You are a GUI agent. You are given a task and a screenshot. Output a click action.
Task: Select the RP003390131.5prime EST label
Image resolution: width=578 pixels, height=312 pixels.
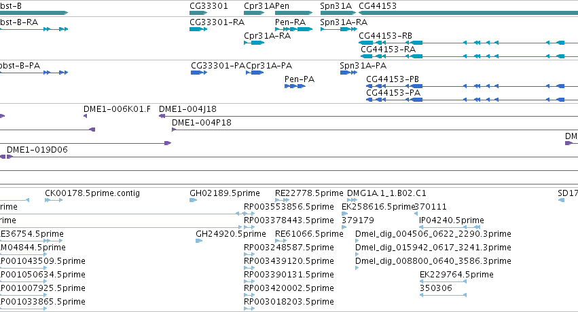point(289,275)
